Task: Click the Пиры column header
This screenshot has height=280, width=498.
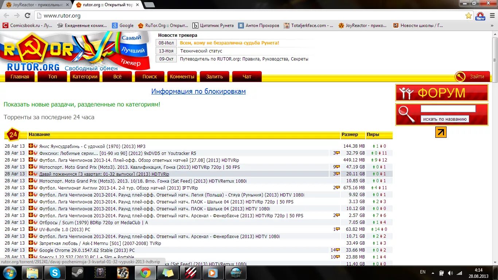Action: (373, 135)
